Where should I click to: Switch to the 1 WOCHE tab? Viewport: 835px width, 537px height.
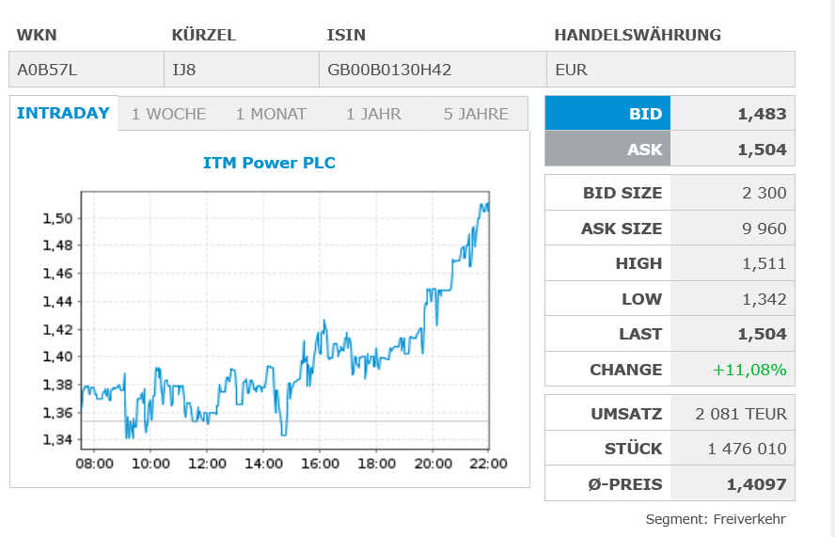(x=169, y=114)
